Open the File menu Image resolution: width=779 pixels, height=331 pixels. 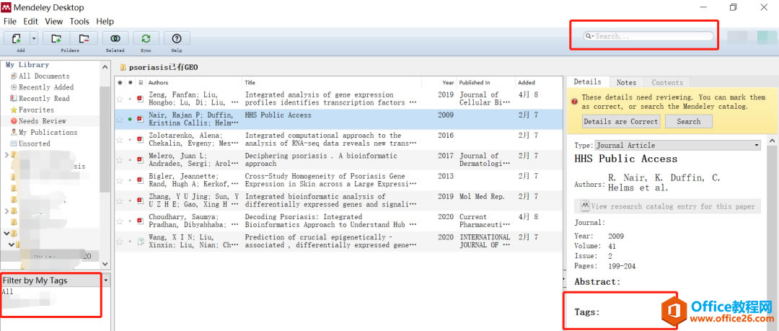click(x=10, y=22)
